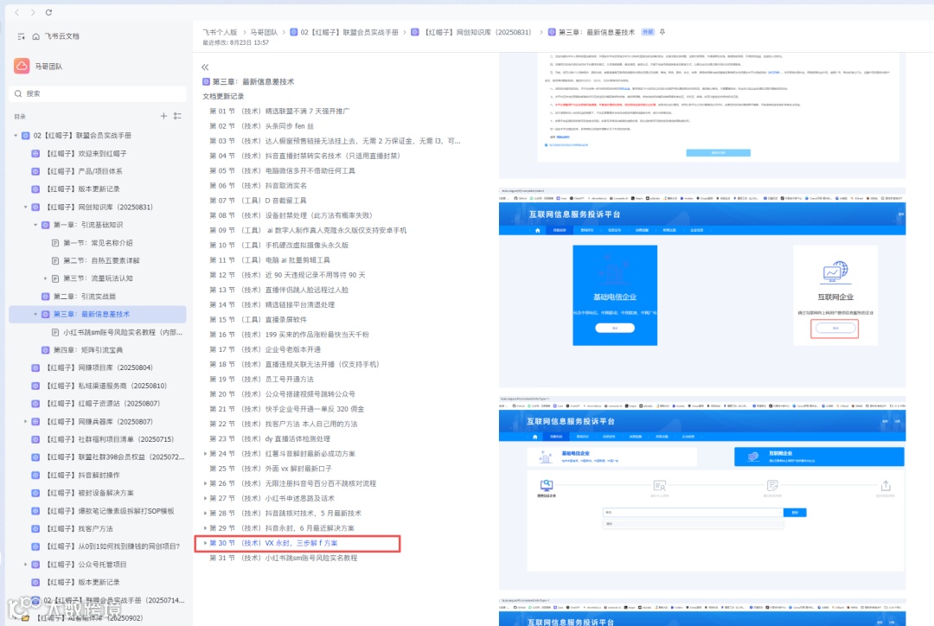Image resolution: width=934 pixels, height=626 pixels.
Task: Open 【红帽子】社群福利项目清单 page
Action: coord(110,439)
